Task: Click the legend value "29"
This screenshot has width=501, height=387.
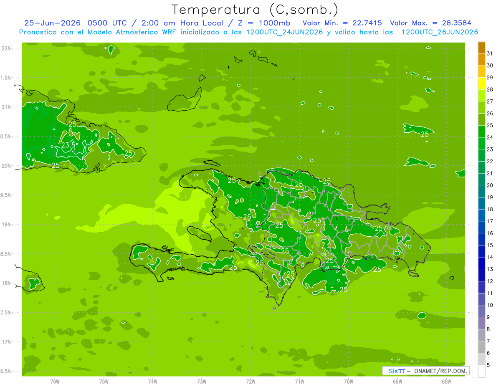Action: pos(490,77)
